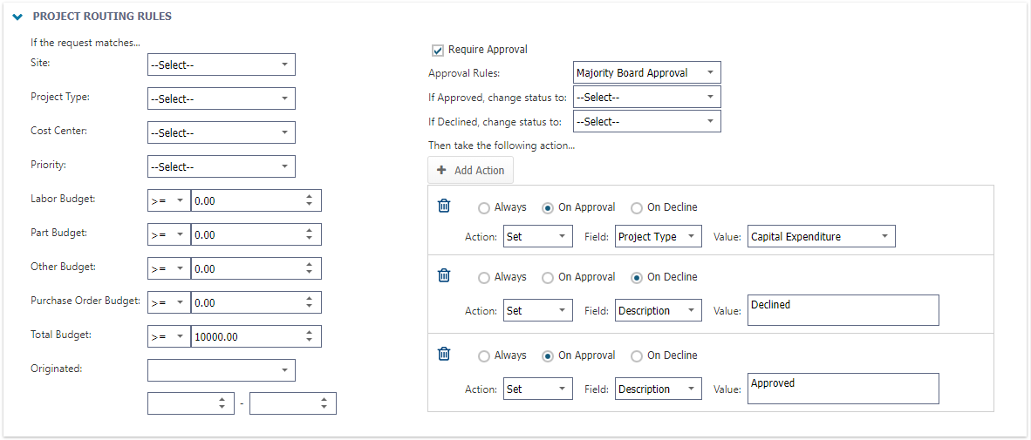Viewport: 1031px width, 440px height.
Task: Click the Labor Budget spinner arrows
Action: (309, 200)
